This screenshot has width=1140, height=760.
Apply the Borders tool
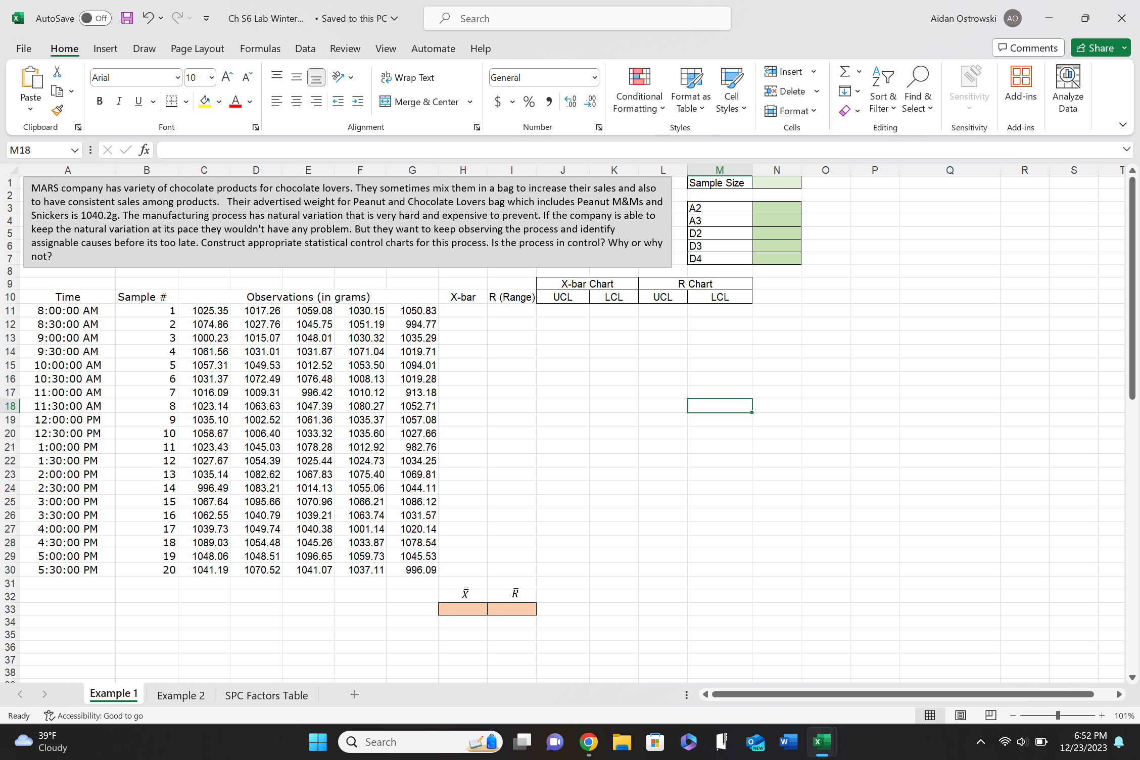pyautogui.click(x=171, y=102)
